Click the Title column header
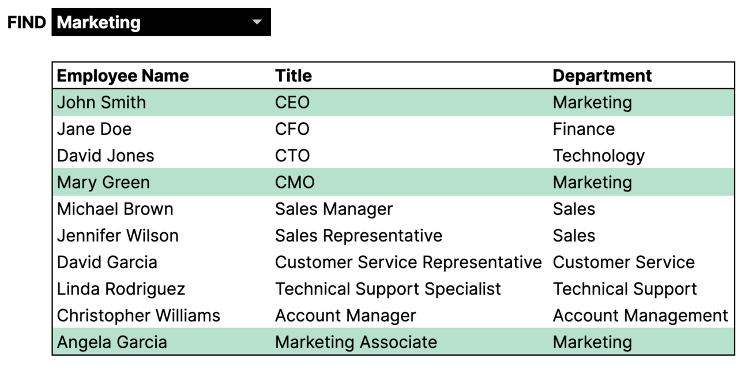 294,76
